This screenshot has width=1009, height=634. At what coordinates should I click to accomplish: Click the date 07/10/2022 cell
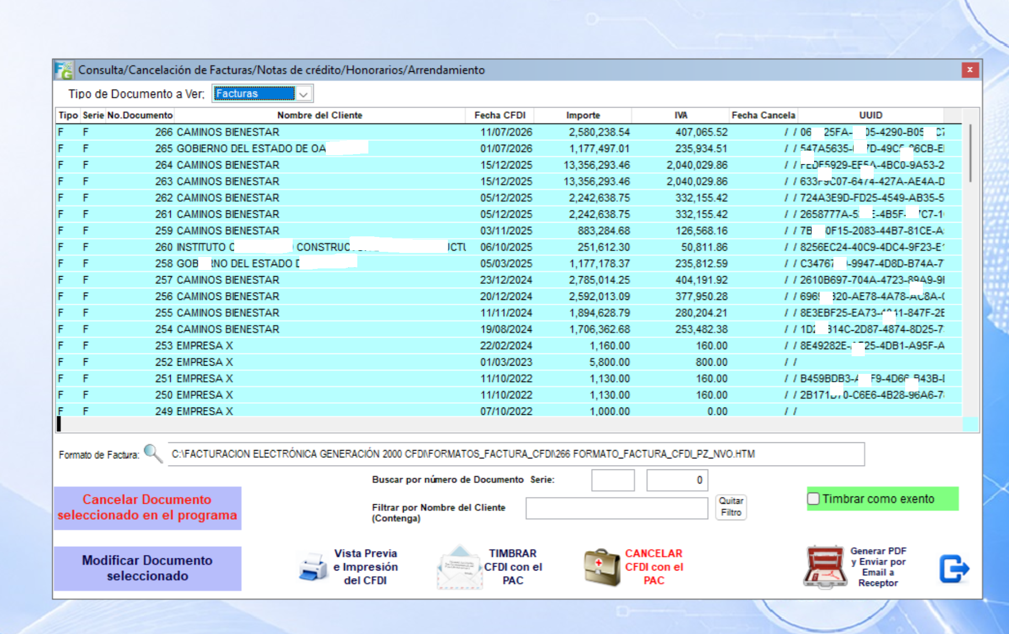[x=506, y=411]
